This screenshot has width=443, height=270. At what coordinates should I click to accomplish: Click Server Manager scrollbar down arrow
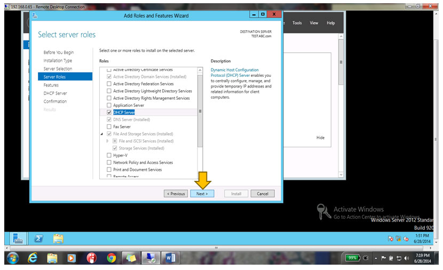[341, 174]
